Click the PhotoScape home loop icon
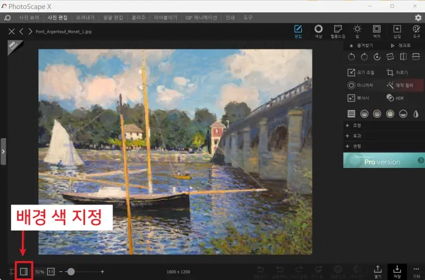425x280 pixels. coord(7,18)
